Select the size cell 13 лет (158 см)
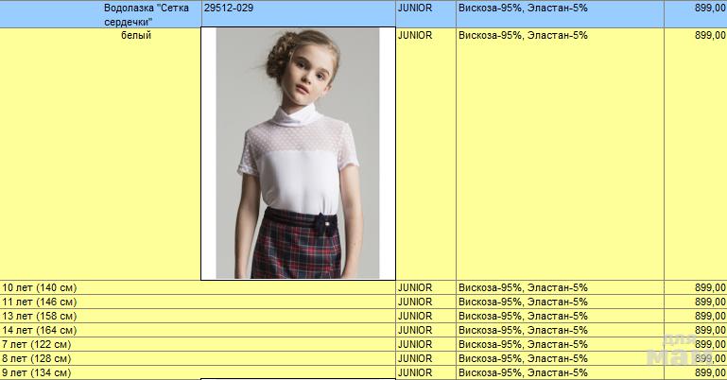 [x=40, y=316]
